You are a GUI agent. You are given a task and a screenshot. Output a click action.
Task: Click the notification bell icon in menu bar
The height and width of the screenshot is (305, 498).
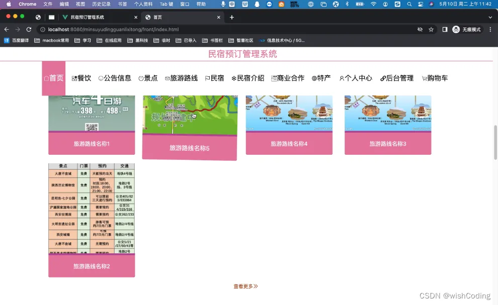coord(257,4)
